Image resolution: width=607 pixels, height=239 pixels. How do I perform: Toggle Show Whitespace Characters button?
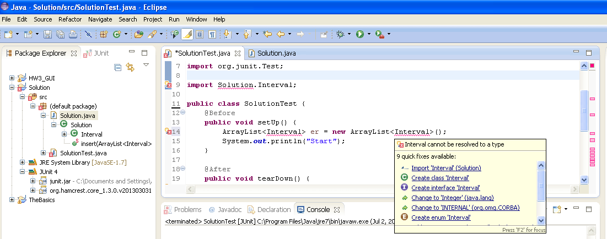(x=212, y=34)
